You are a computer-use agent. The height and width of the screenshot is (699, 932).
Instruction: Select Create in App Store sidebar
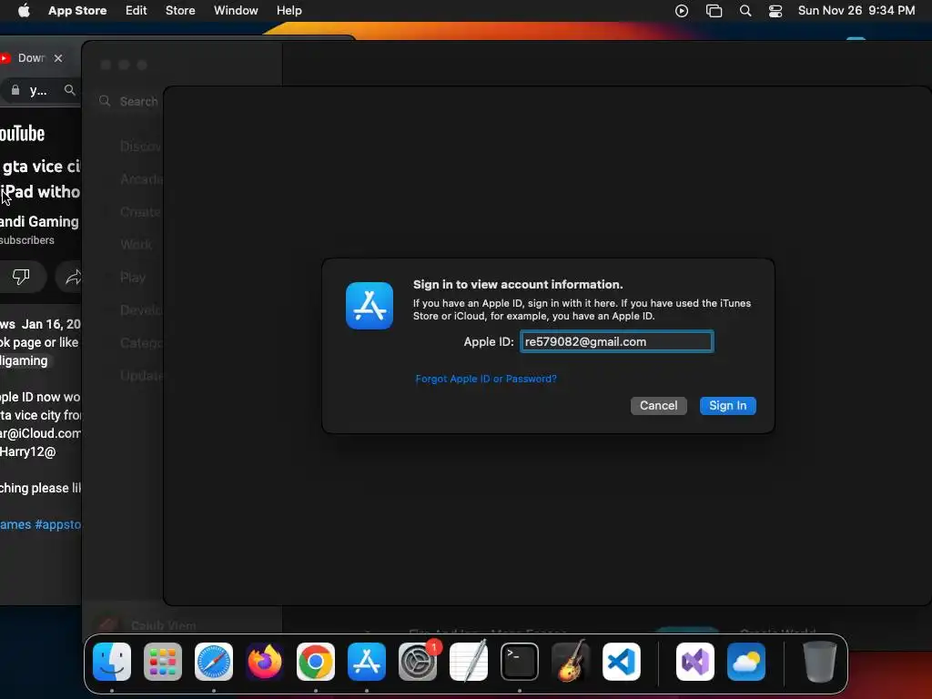(140, 211)
